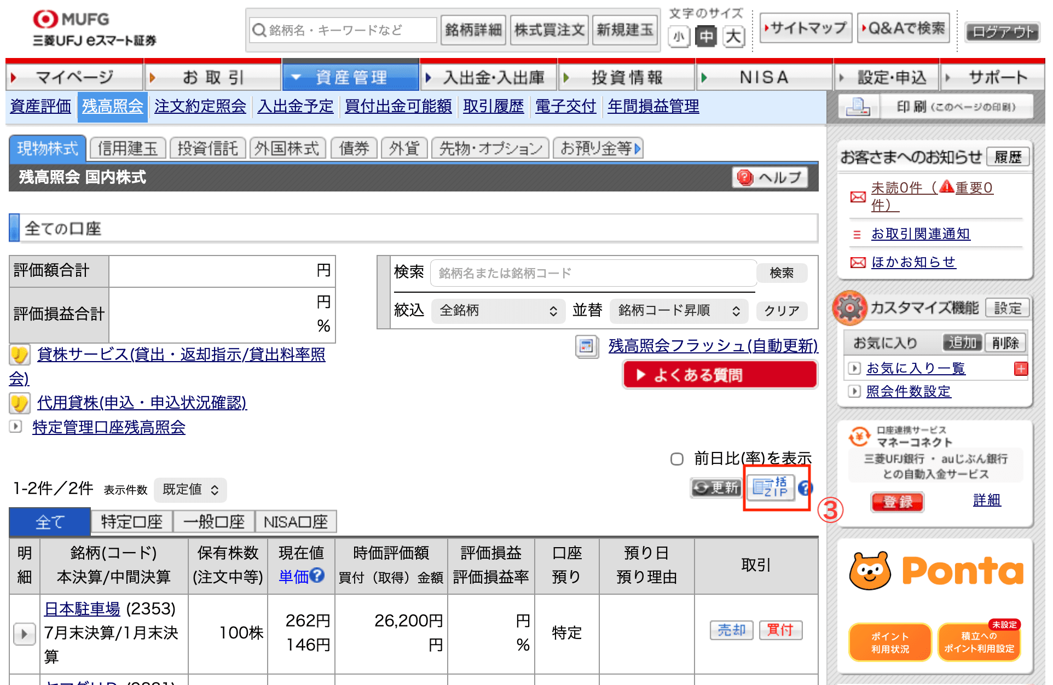Viewport: 1053px width, 685px height.
Task: Open the 注文約定照会 link
Action: 200,106
